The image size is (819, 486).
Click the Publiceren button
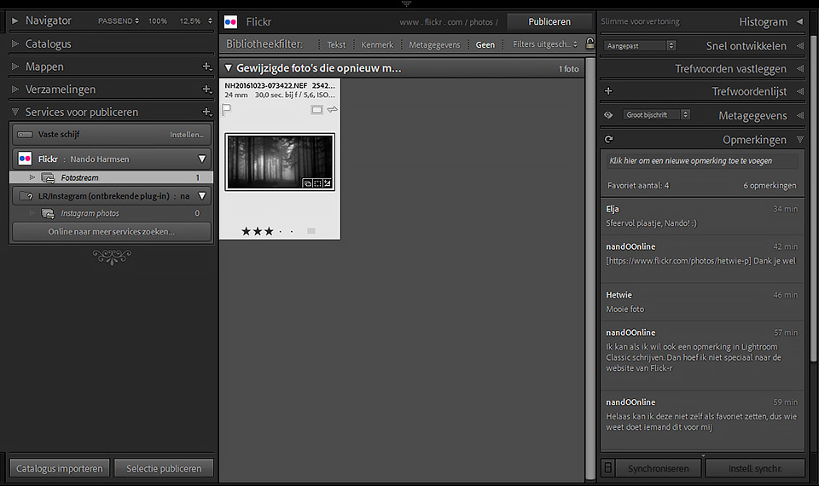point(549,22)
